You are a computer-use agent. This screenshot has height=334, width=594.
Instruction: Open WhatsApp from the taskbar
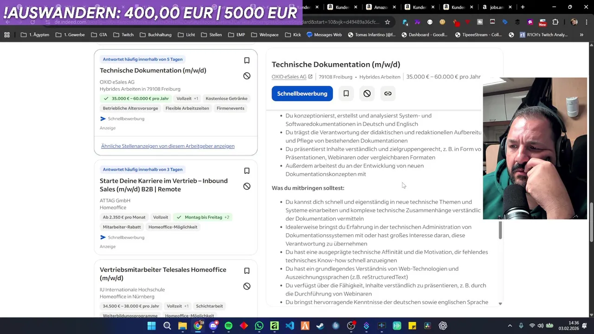259,326
